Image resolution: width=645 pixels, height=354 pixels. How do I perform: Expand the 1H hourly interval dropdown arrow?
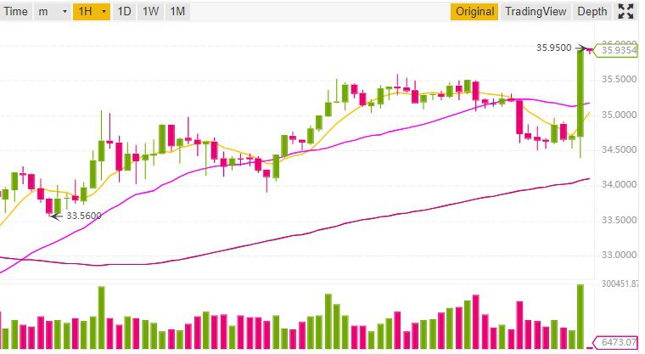coord(104,12)
